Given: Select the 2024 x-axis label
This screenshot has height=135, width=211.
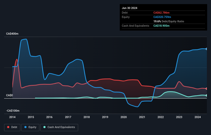Looking at the screenshot, I should [198, 117].
